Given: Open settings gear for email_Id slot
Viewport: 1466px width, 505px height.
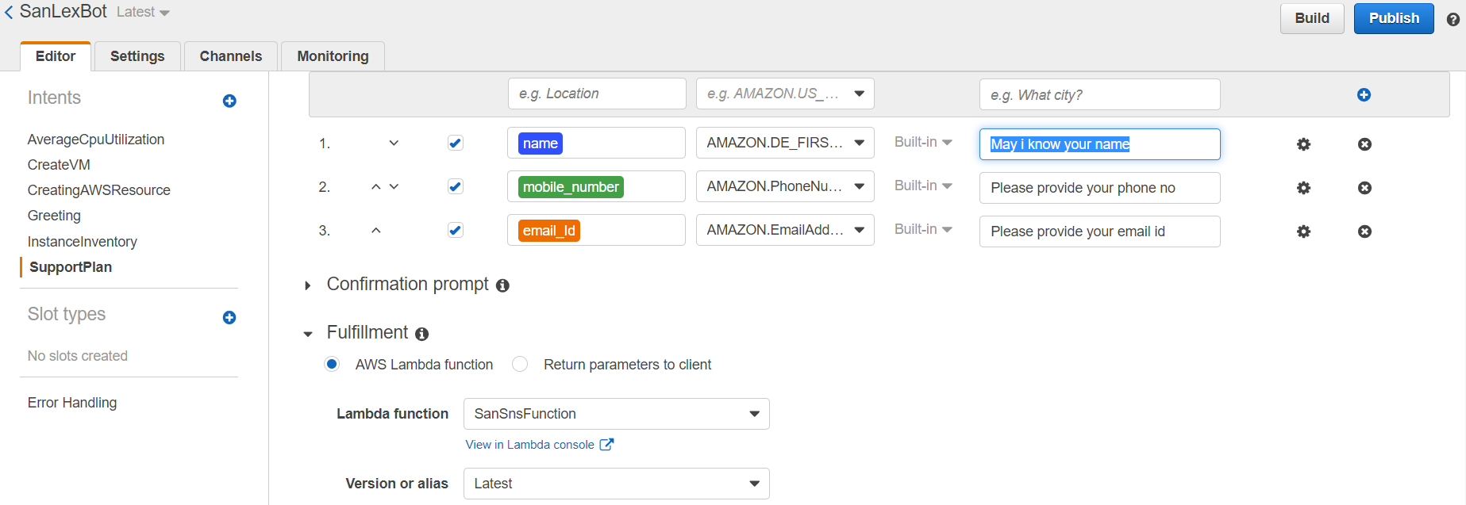Looking at the screenshot, I should [1303, 231].
